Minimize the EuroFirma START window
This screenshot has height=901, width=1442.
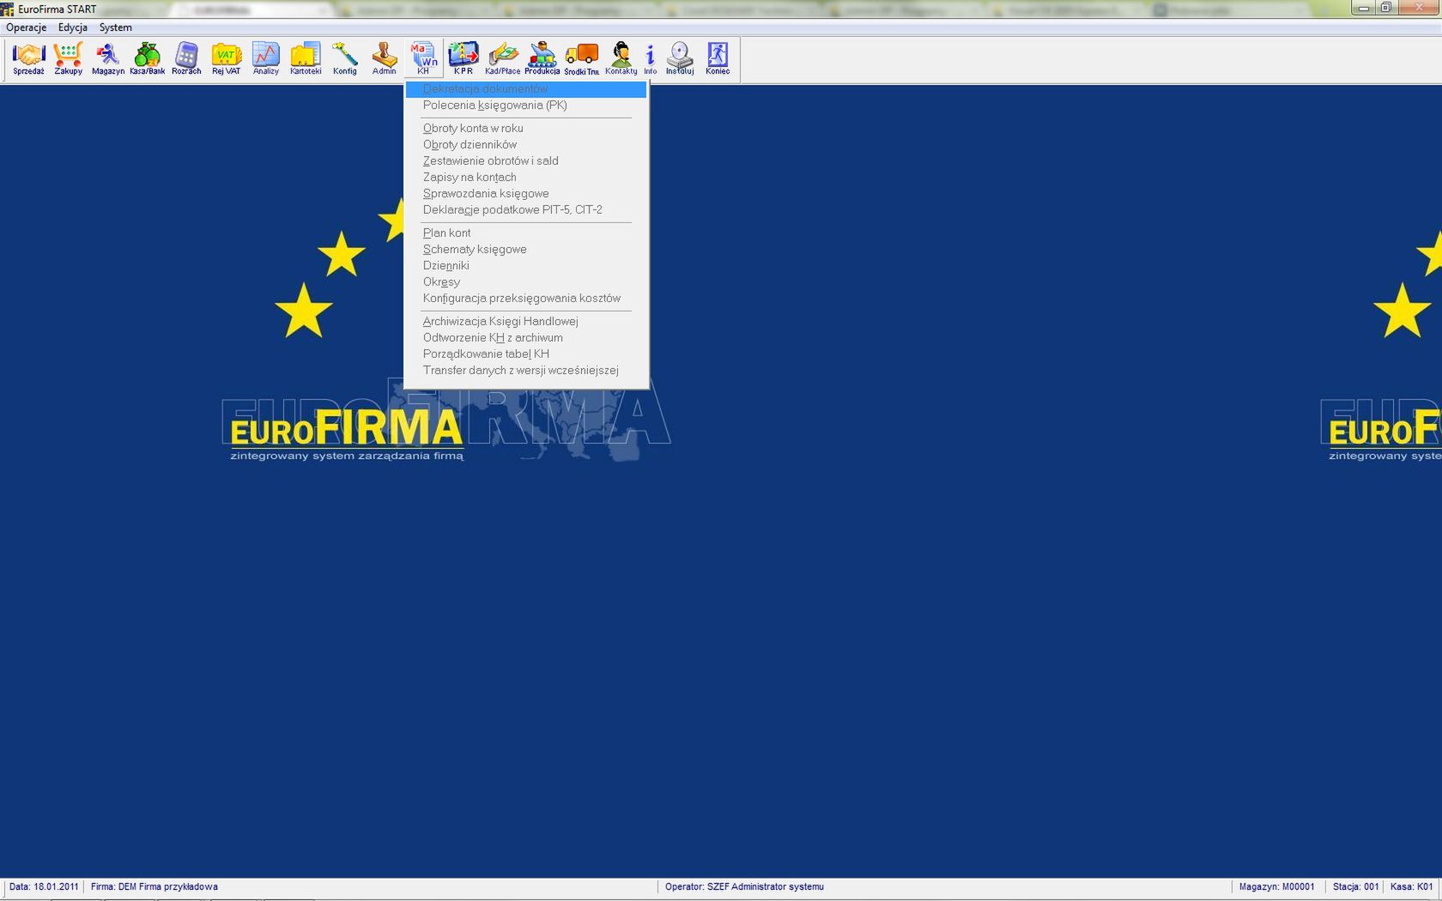(1363, 8)
